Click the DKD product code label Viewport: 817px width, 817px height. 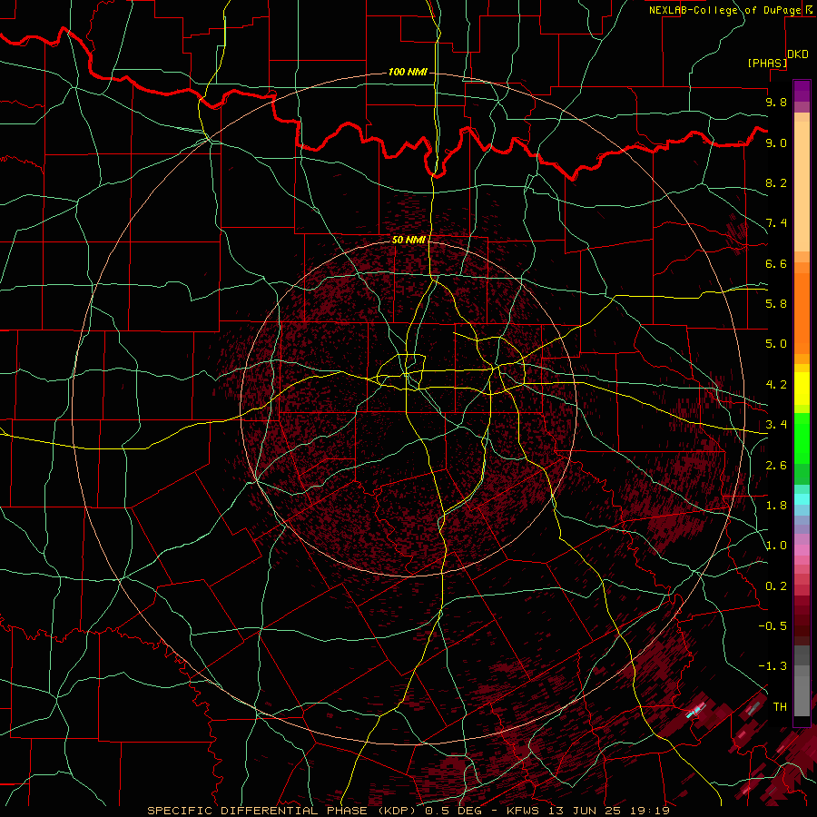coord(797,54)
